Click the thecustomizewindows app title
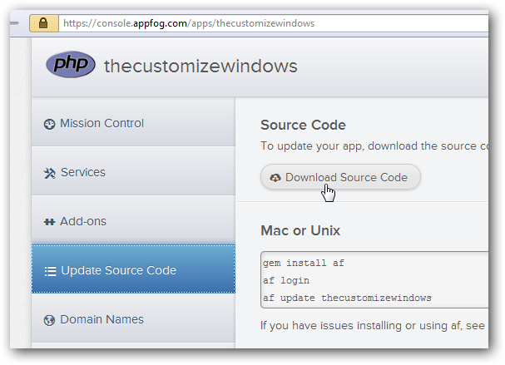505x365 pixels. pyautogui.click(x=201, y=66)
